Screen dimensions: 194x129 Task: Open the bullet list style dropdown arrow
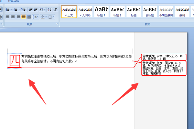[x=11, y=9]
